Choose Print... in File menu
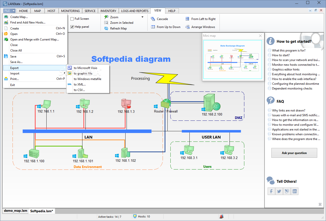Image resolution: width=326 pixels, height=221 pixels. 35,79
